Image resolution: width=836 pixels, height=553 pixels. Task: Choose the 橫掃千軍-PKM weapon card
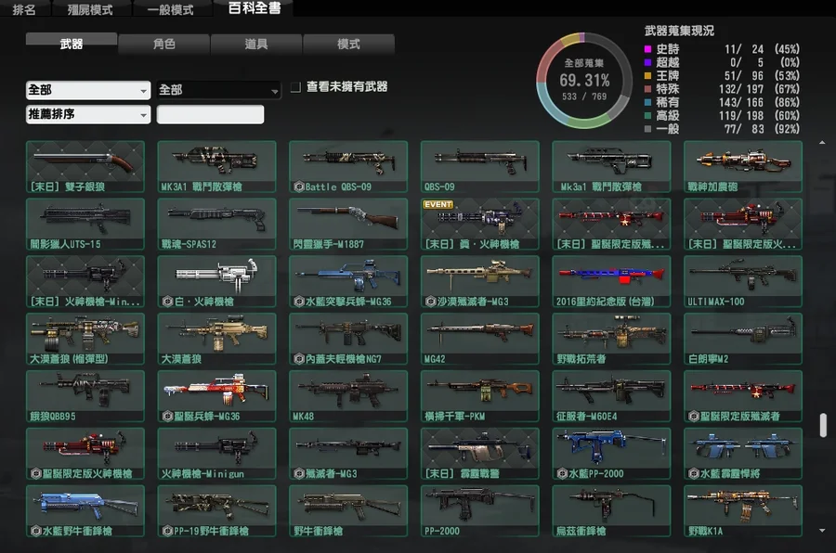click(479, 396)
